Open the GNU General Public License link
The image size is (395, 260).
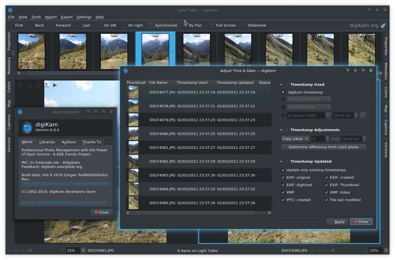coord(63,202)
